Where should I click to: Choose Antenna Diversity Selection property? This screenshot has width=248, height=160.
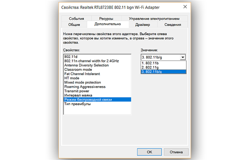tap(98, 65)
